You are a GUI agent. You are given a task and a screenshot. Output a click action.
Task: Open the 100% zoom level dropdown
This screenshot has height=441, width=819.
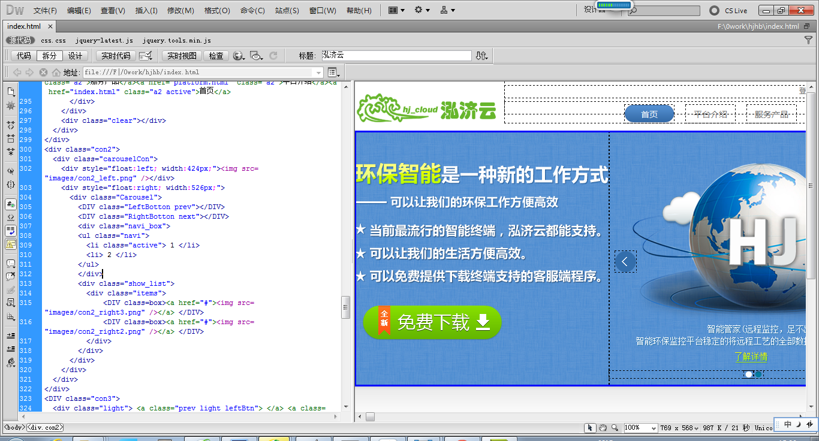click(x=653, y=428)
